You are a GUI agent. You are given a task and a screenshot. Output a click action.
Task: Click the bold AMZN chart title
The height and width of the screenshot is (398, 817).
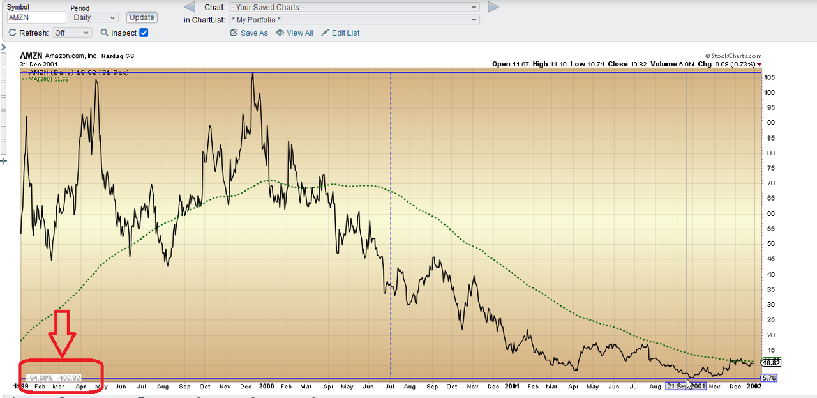[31, 56]
